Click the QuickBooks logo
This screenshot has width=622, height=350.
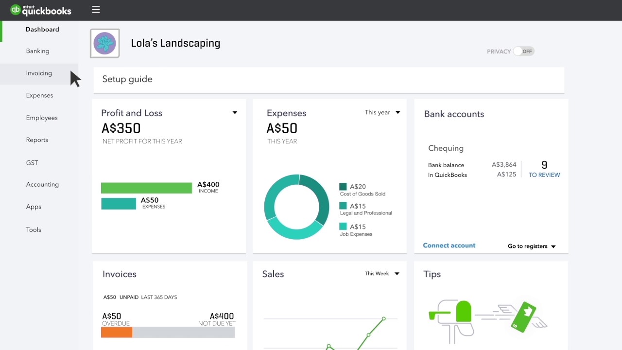(x=41, y=10)
